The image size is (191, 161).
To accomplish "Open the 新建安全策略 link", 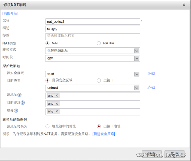I will point(104,134).
